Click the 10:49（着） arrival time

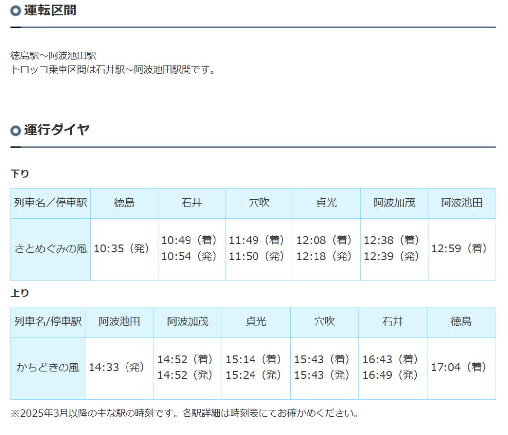189,240
